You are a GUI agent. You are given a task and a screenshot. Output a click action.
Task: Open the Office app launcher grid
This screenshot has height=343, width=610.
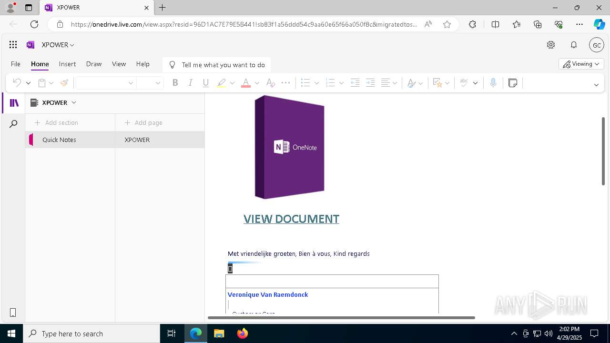13,45
